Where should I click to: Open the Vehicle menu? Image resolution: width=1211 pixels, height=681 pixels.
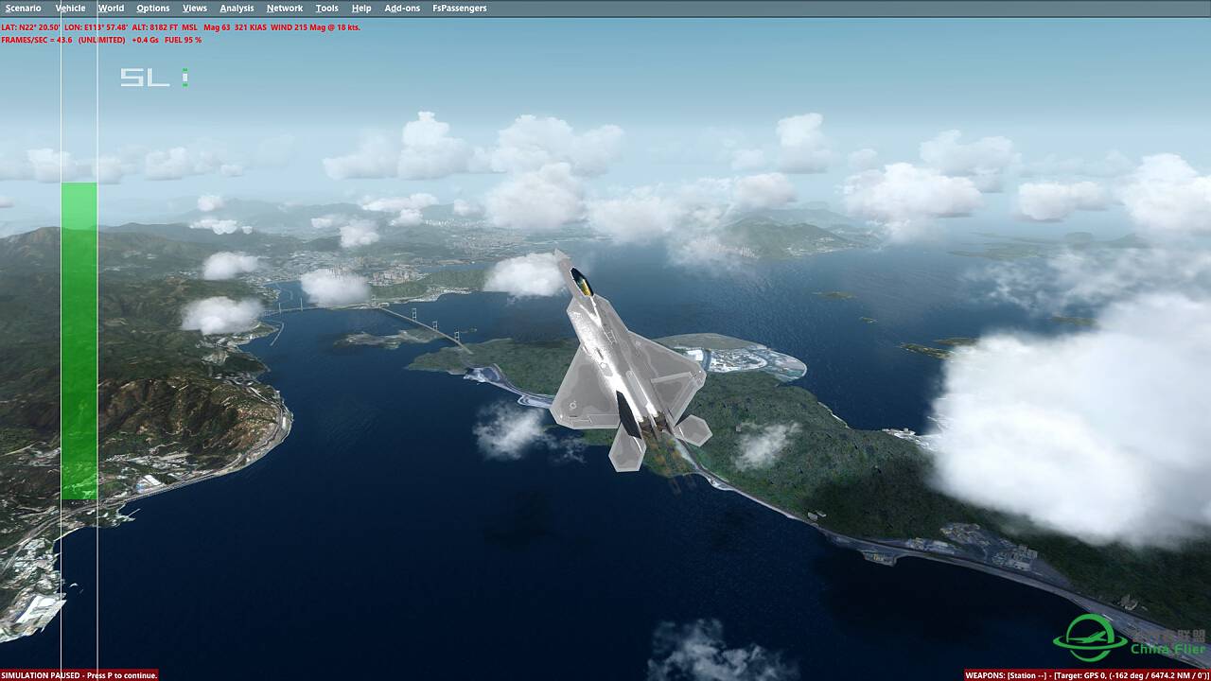[x=70, y=9]
